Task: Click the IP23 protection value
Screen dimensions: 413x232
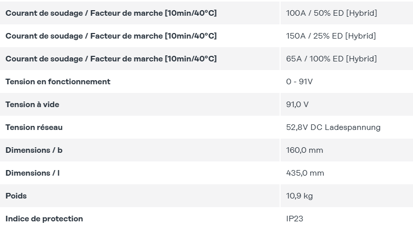Action: click(294, 219)
